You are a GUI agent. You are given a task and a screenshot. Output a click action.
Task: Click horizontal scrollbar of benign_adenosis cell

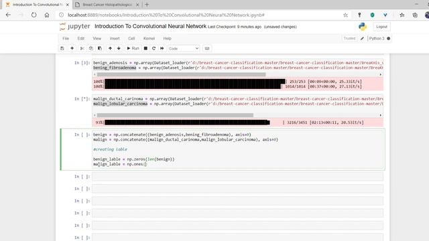click(x=181, y=74)
